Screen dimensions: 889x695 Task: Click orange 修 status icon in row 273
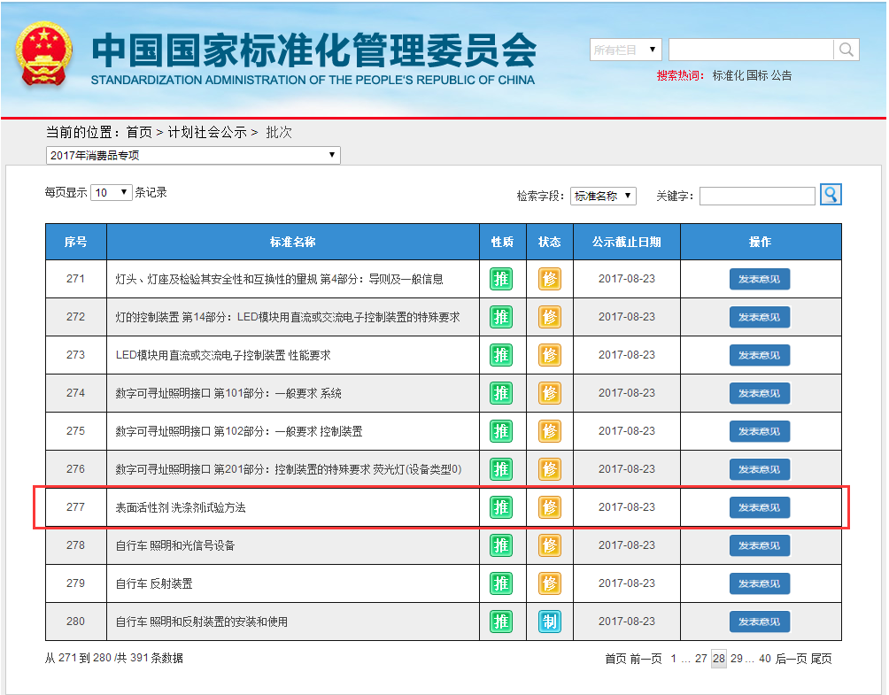(550, 355)
